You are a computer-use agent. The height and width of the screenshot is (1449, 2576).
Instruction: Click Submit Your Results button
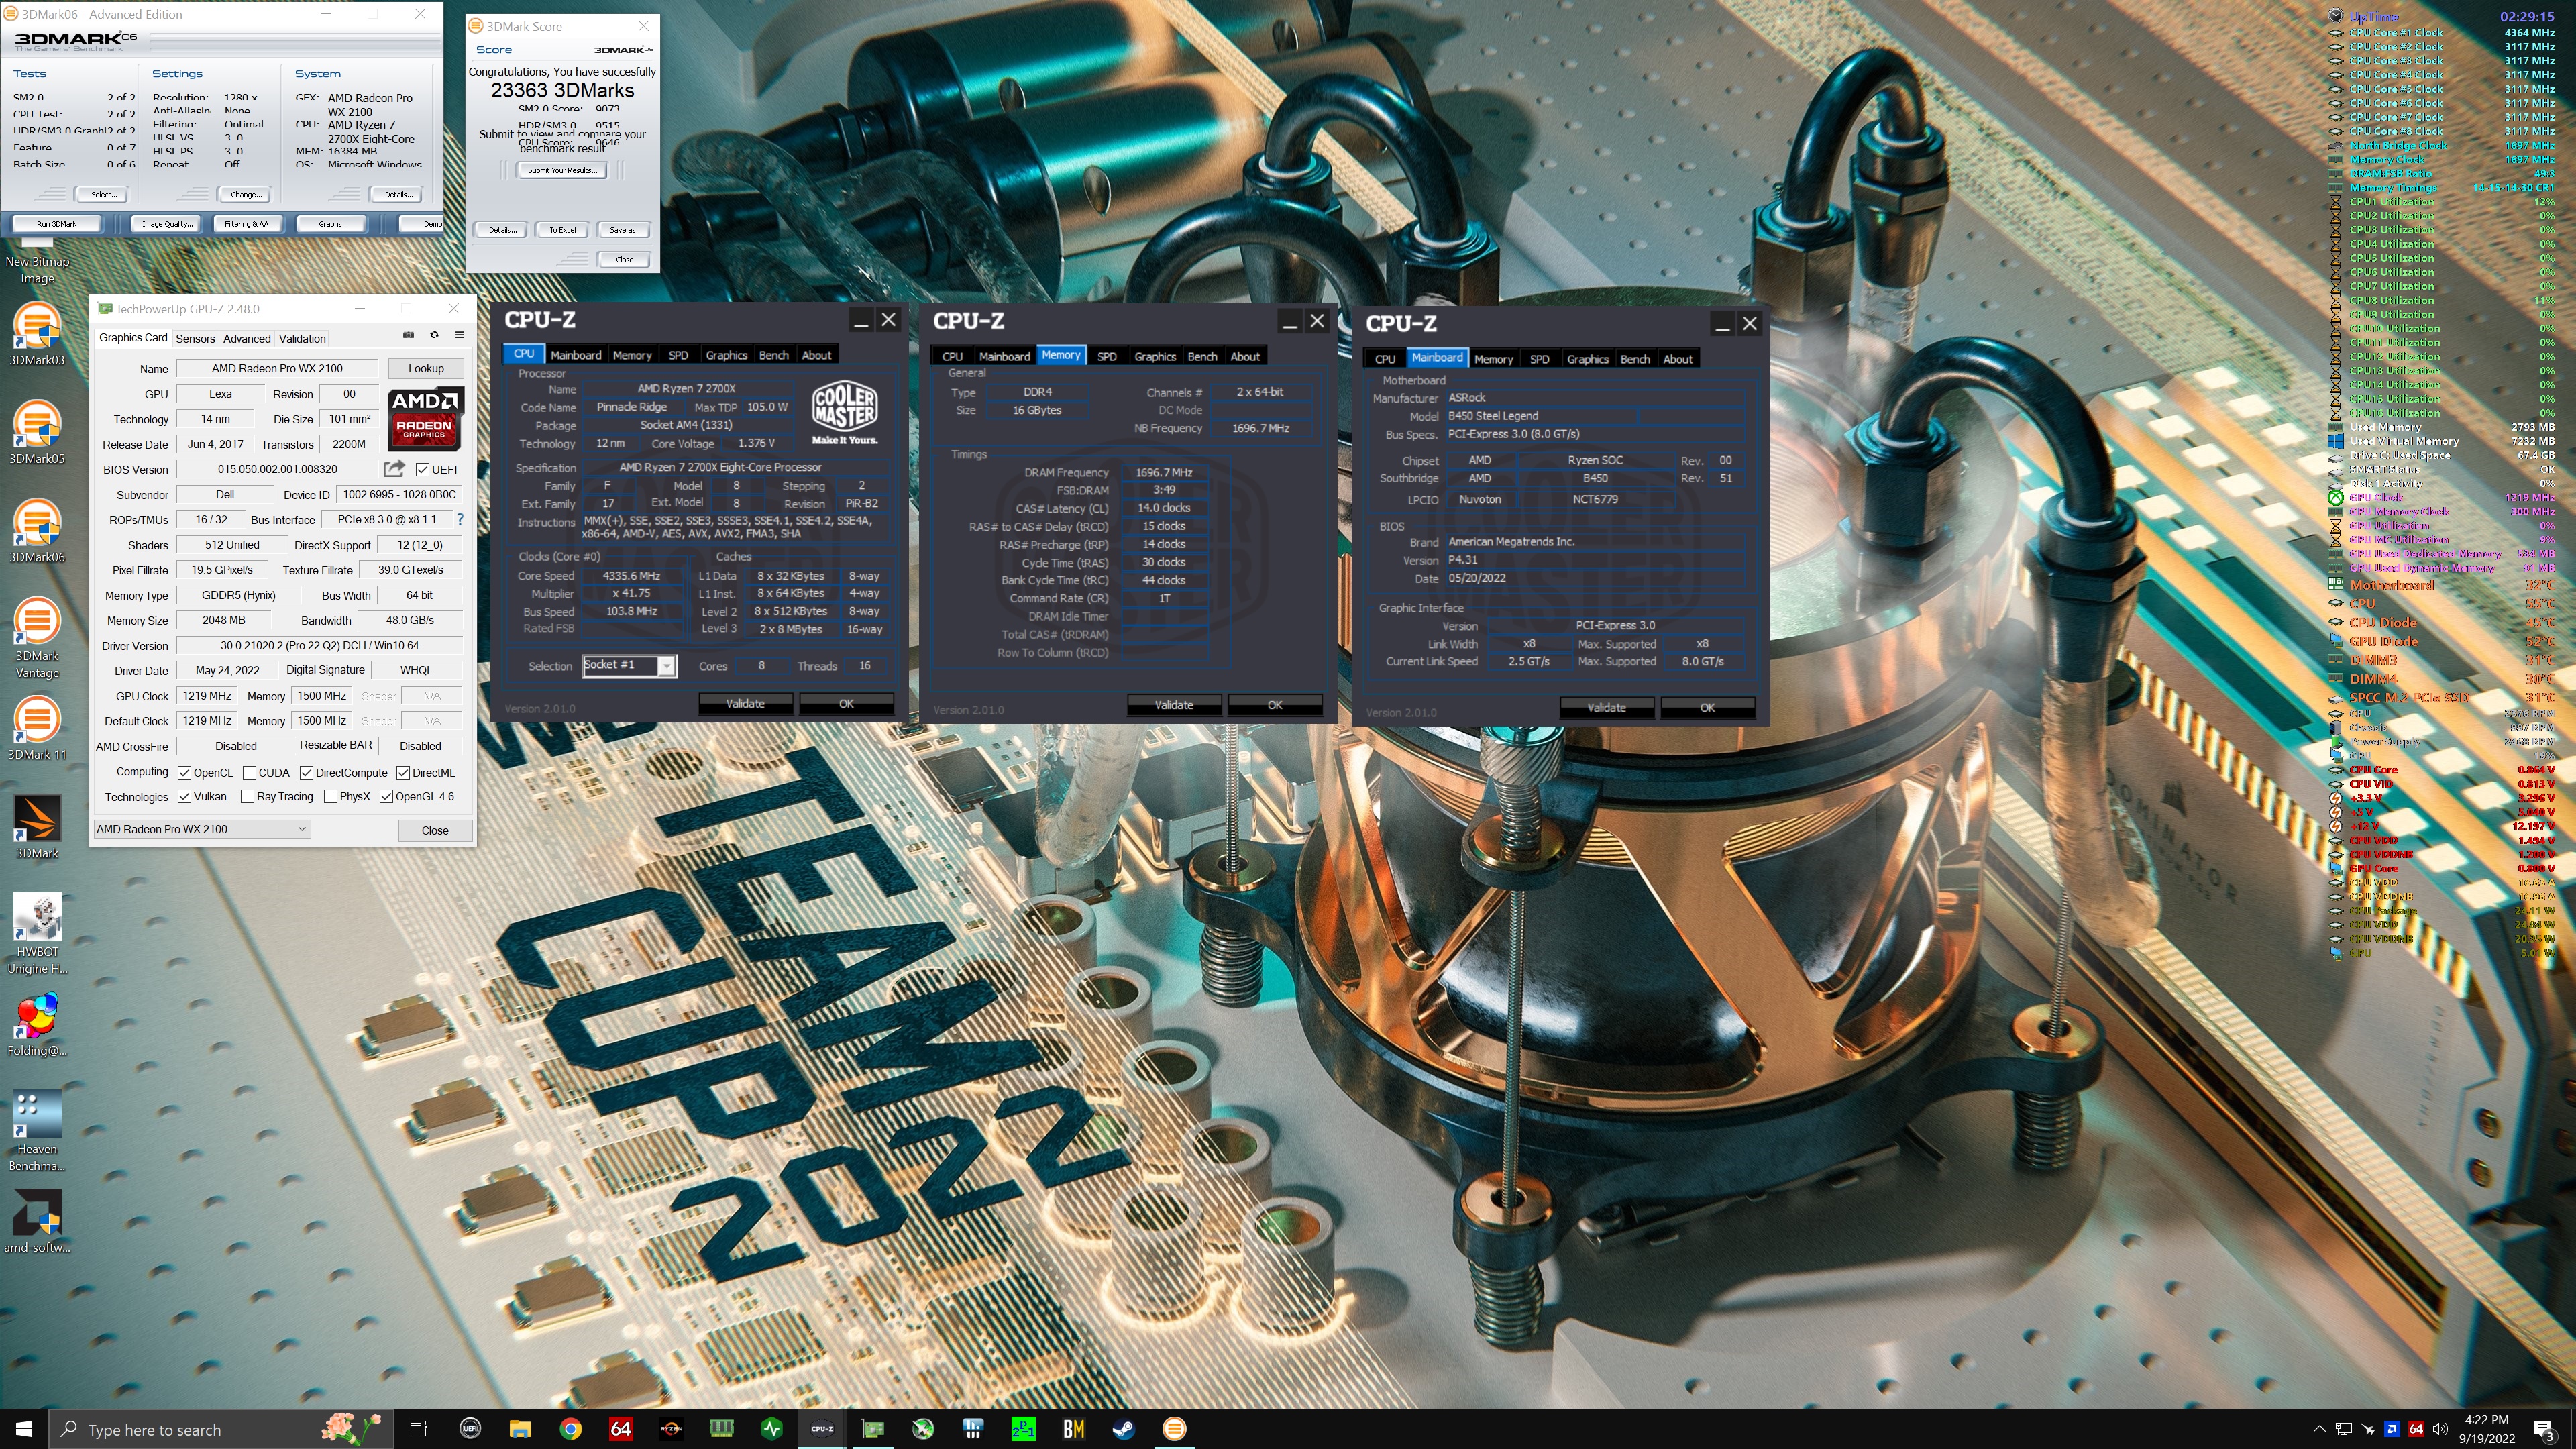point(562,171)
